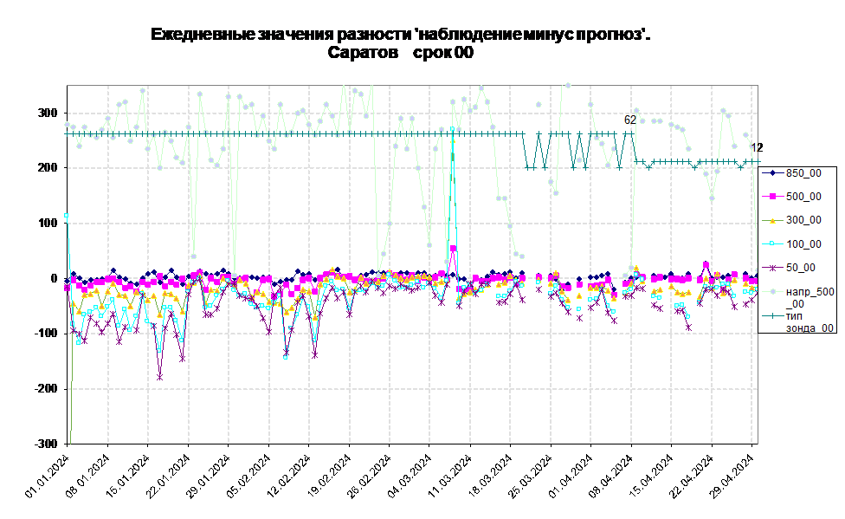This screenshot has width=845, height=519.
Task: Click the cyan 100_00 spike peak near 11.03.2024
Action: pos(453,129)
